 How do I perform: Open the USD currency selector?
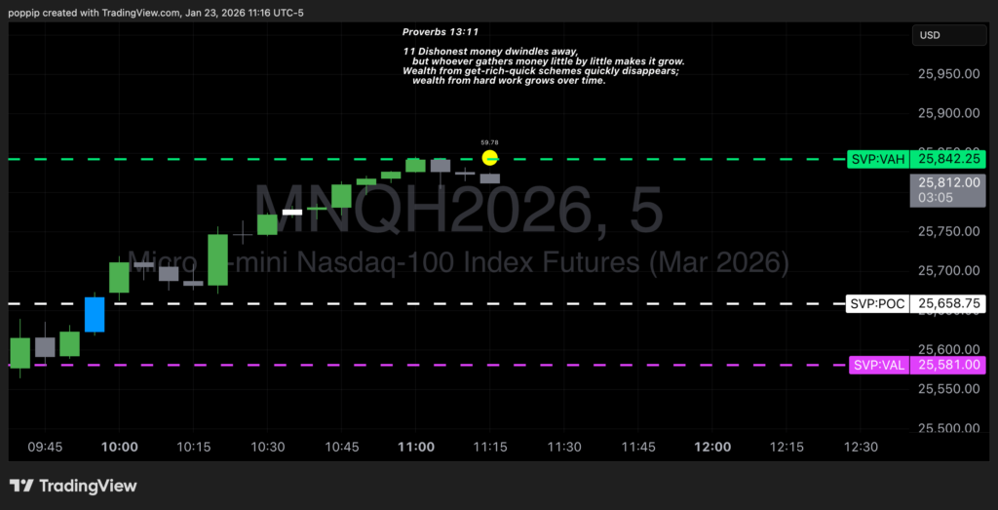[x=948, y=35]
